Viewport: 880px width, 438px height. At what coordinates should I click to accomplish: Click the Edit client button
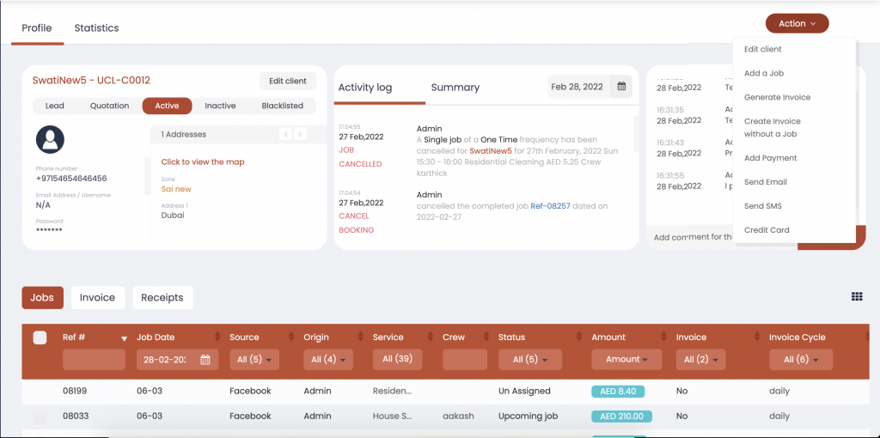(287, 81)
